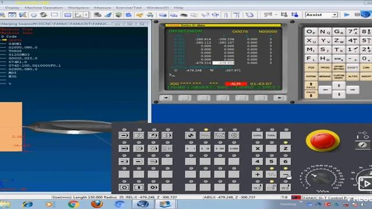This screenshot has height=209, width=372.
Task: Toggle the program protect key switch
Action: [363, 145]
